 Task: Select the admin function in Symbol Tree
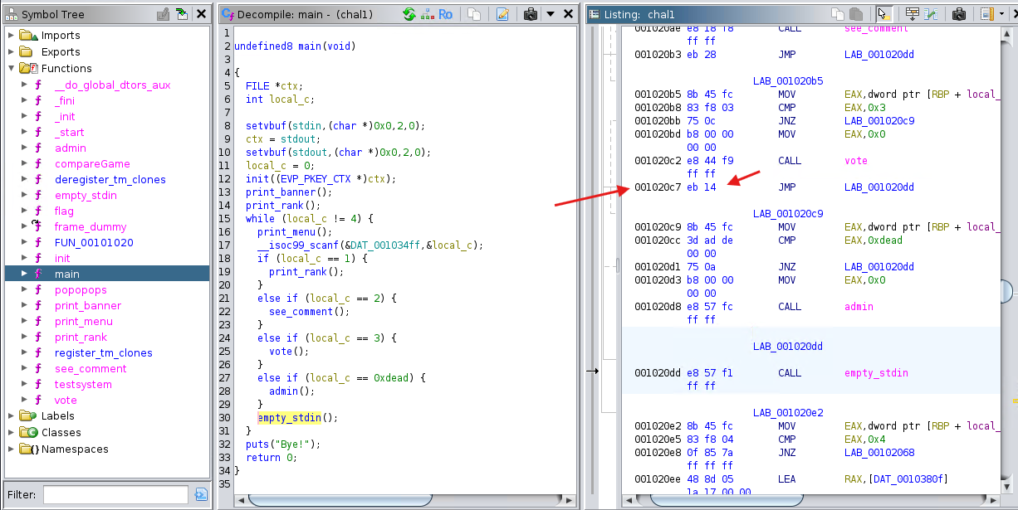click(x=70, y=148)
